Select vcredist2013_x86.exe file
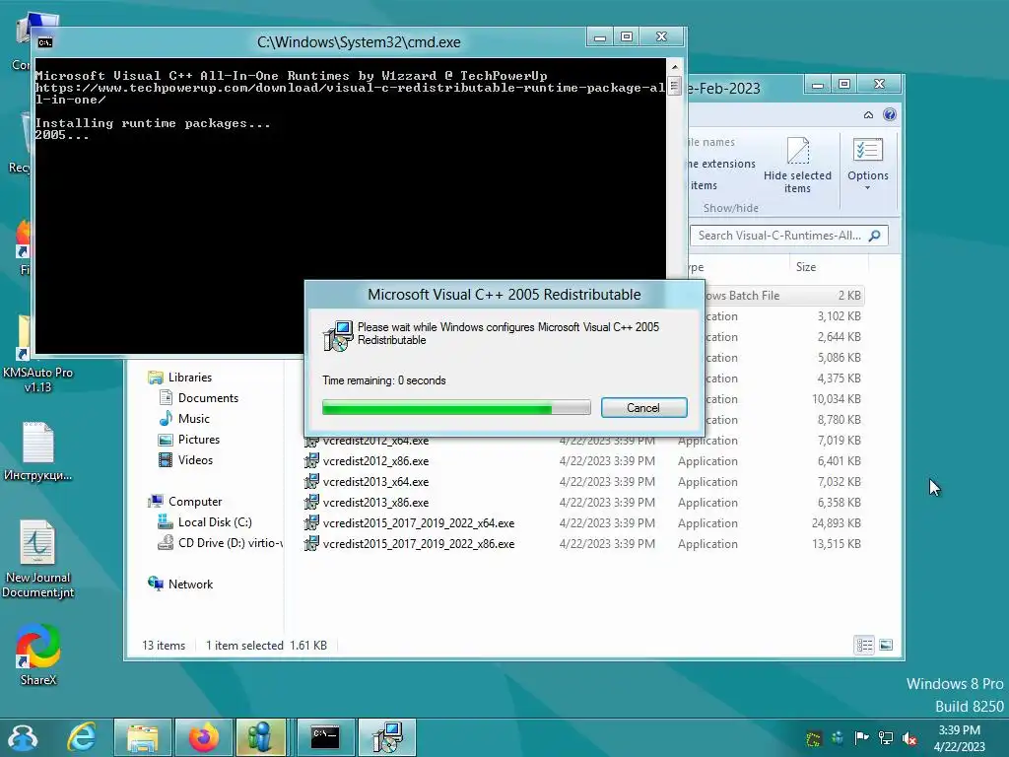Viewport: 1009px width, 757px height. (375, 502)
